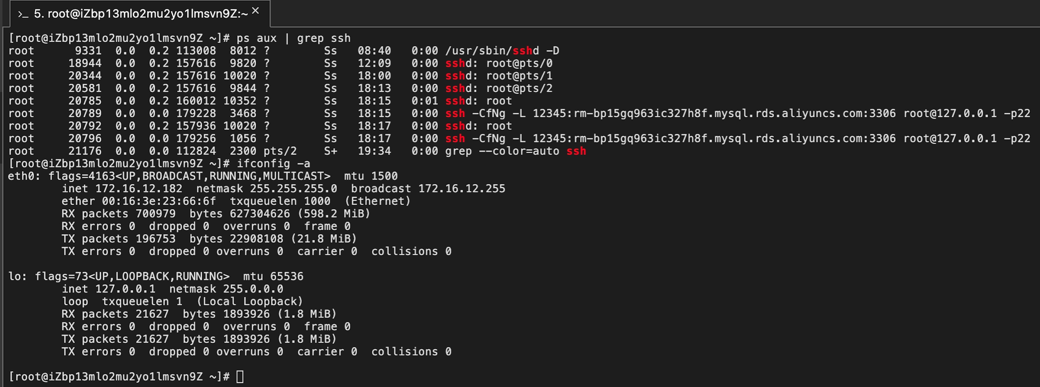Screen dimensions: 1040x387
Task: Click the netmask 255.255.255.0 value
Action: pos(293,189)
